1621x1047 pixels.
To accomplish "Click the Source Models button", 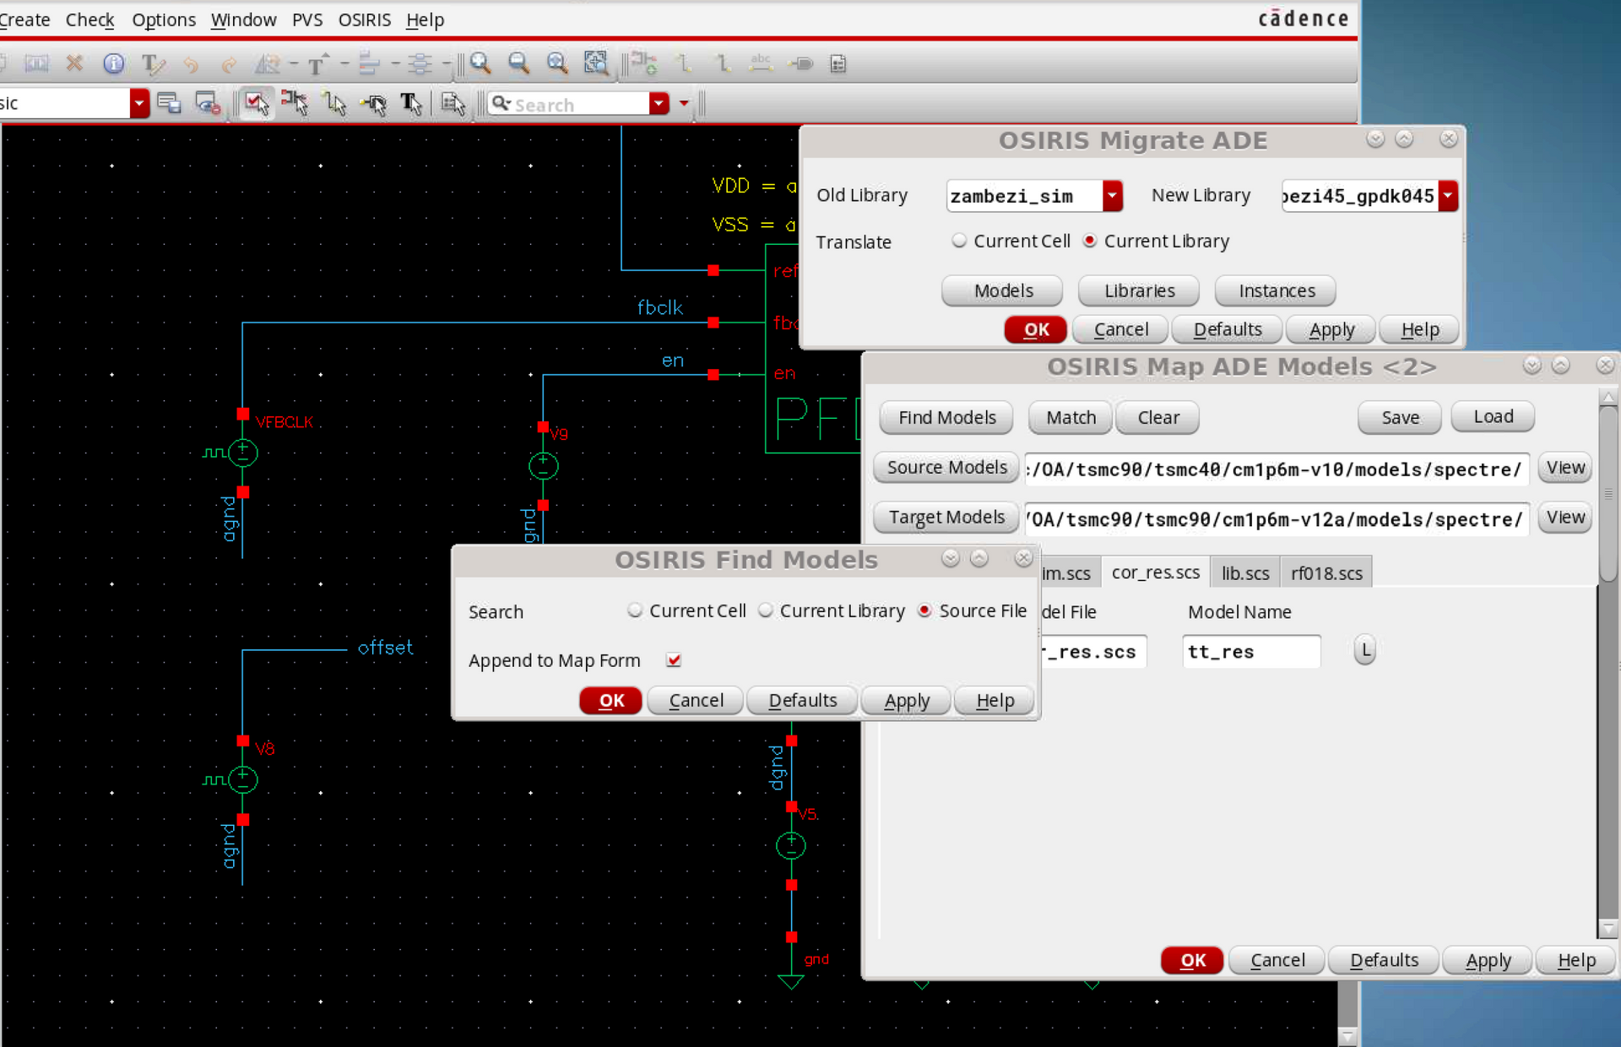I will (x=946, y=467).
